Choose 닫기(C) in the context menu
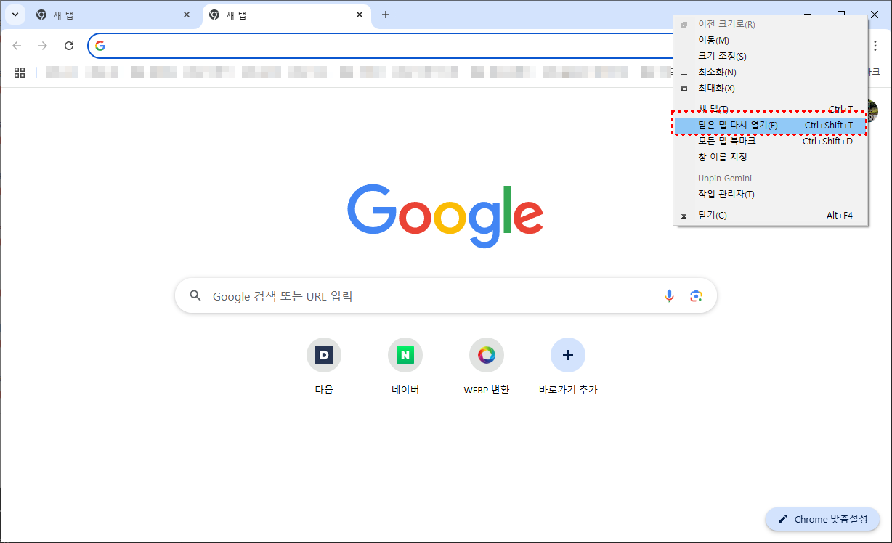Screen dimensions: 892x543 click(x=771, y=216)
